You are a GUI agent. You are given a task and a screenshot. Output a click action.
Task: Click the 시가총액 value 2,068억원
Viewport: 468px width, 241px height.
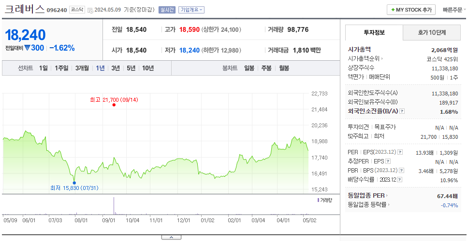click(444, 50)
